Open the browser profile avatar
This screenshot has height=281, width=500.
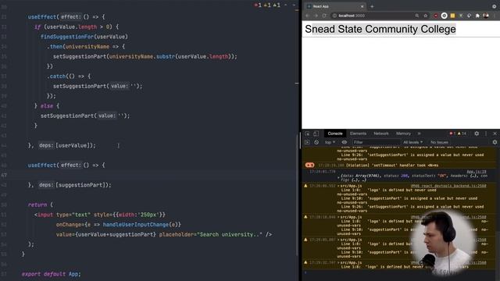pos(486,16)
